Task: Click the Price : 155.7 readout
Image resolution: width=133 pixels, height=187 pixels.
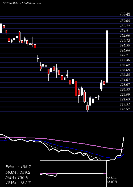Action: (x=18, y=167)
